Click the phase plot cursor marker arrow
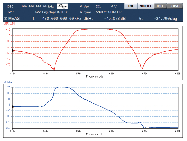The height and width of the screenshot is (141, 187). click(13, 106)
